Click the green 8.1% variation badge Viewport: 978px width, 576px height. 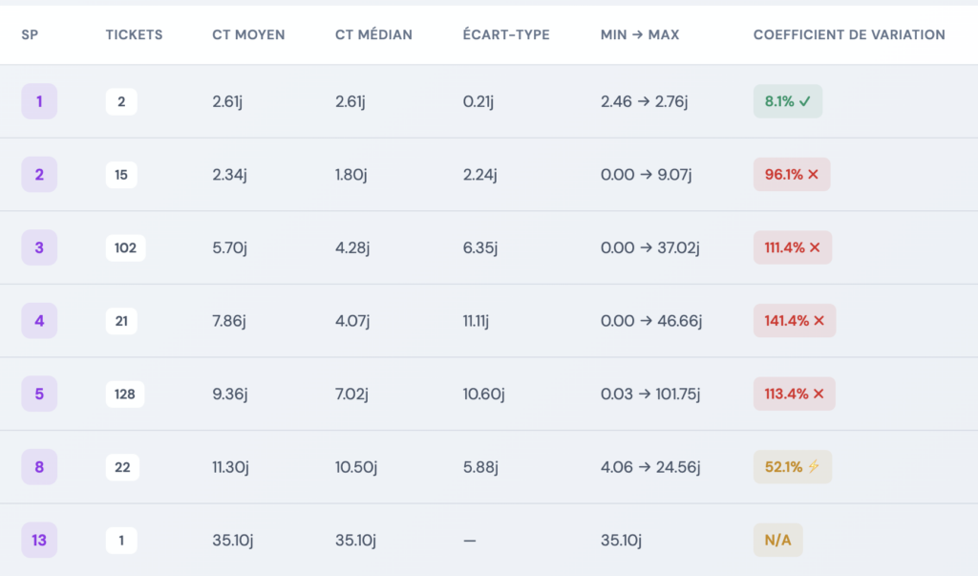[788, 101]
